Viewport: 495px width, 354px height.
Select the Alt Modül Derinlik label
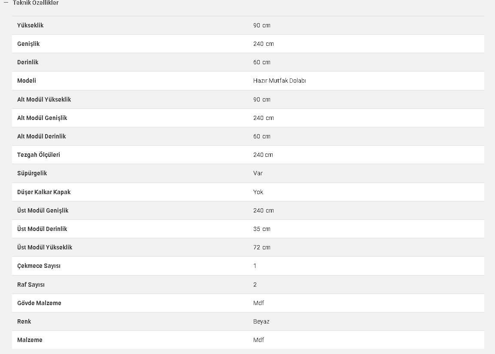point(41,136)
